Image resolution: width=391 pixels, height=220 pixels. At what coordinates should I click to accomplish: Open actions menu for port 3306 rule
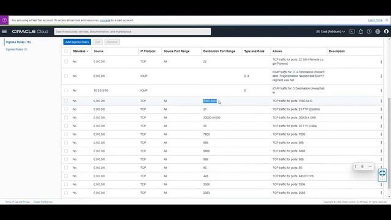pyautogui.click(x=381, y=185)
